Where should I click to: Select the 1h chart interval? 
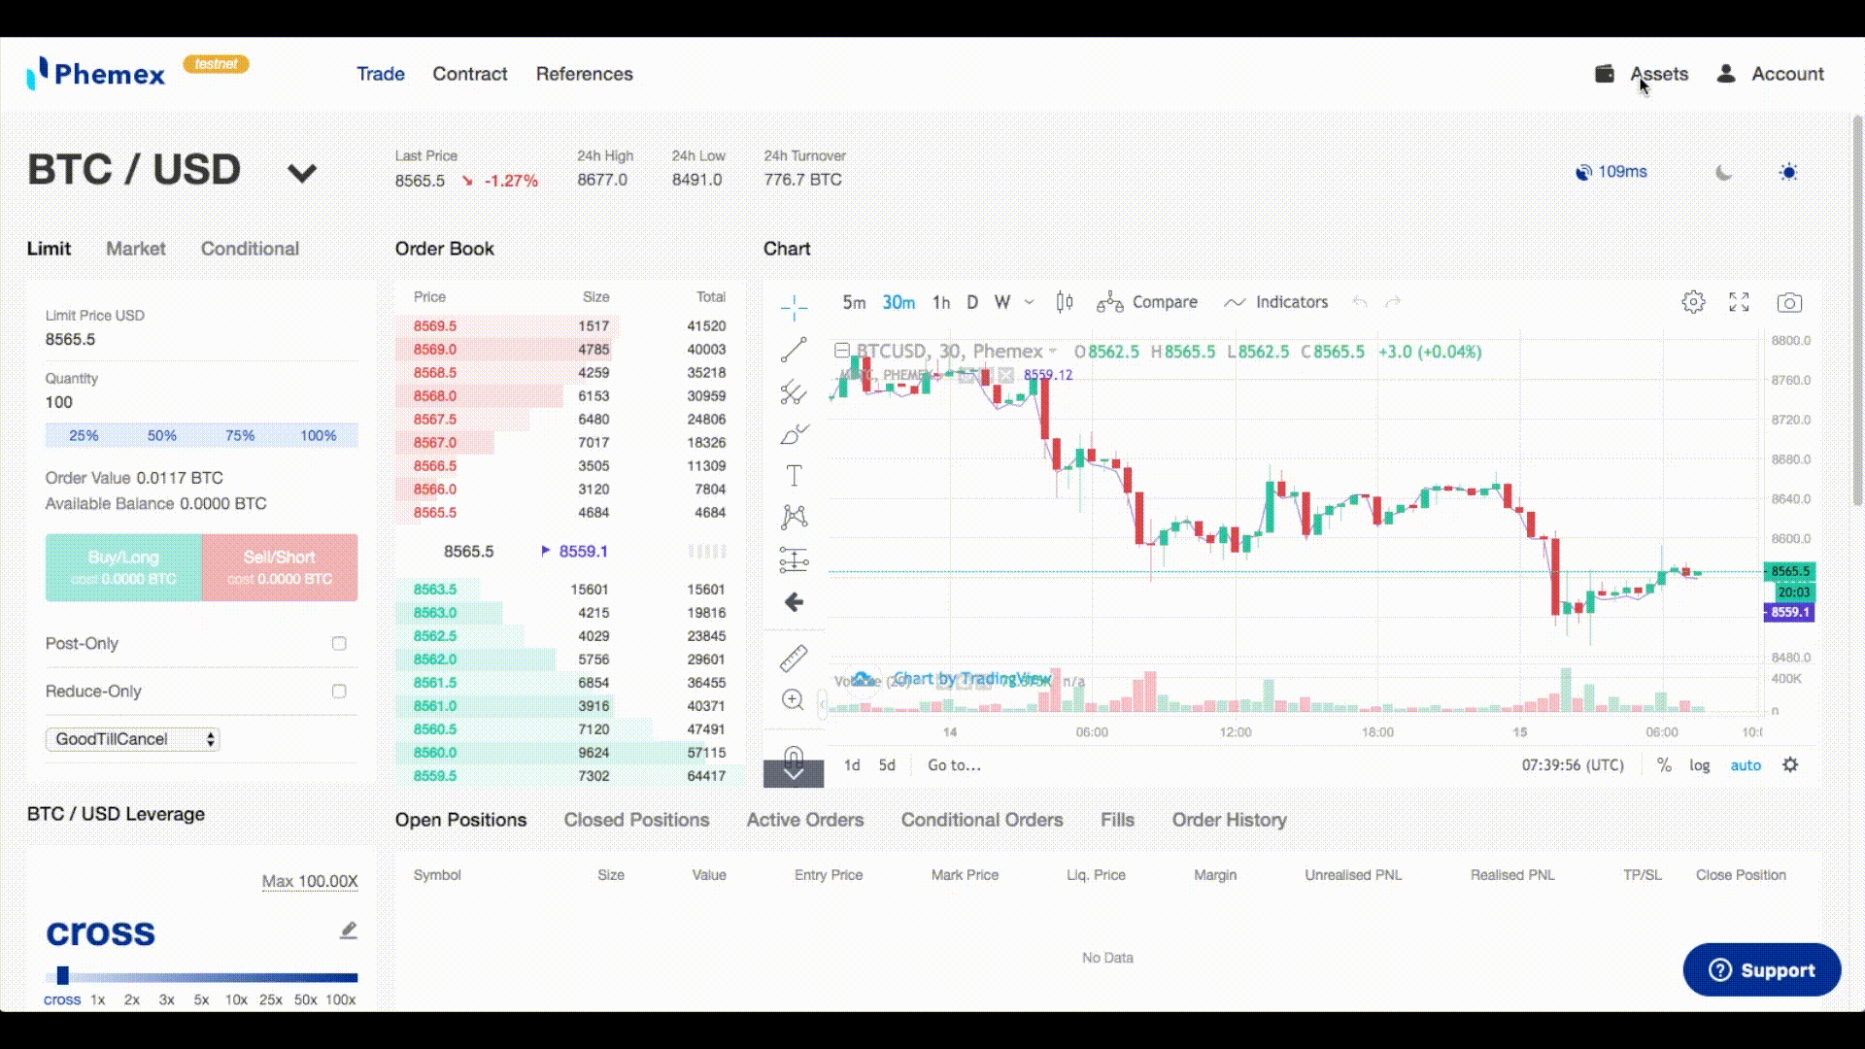[941, 302]
